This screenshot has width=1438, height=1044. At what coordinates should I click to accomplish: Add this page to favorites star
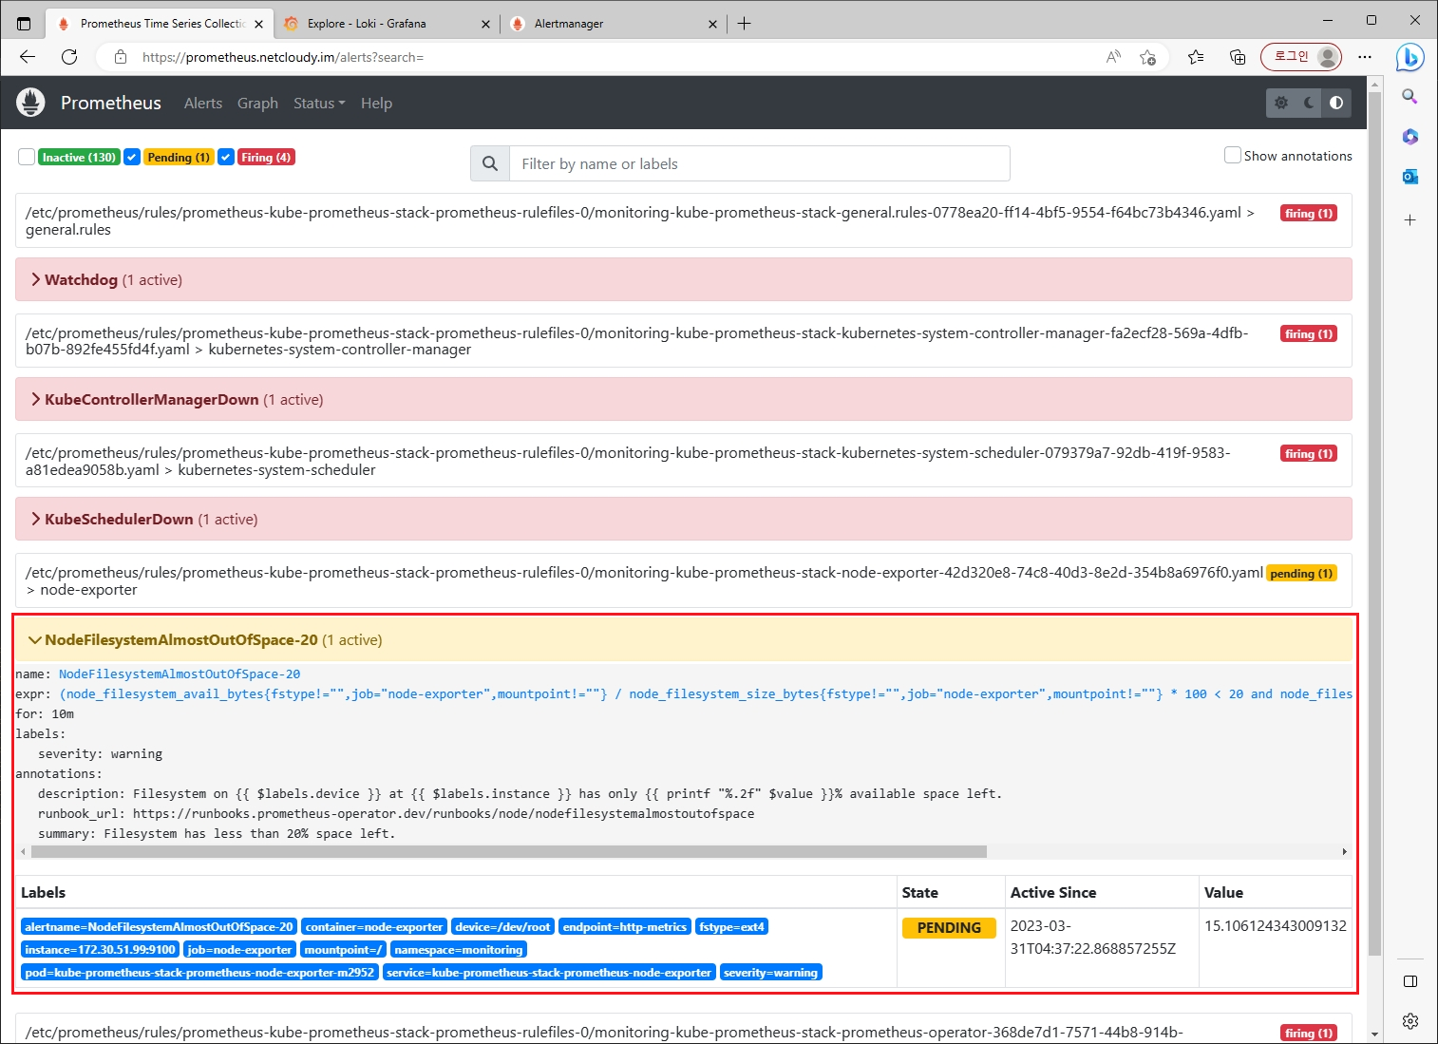[1148, 57]
